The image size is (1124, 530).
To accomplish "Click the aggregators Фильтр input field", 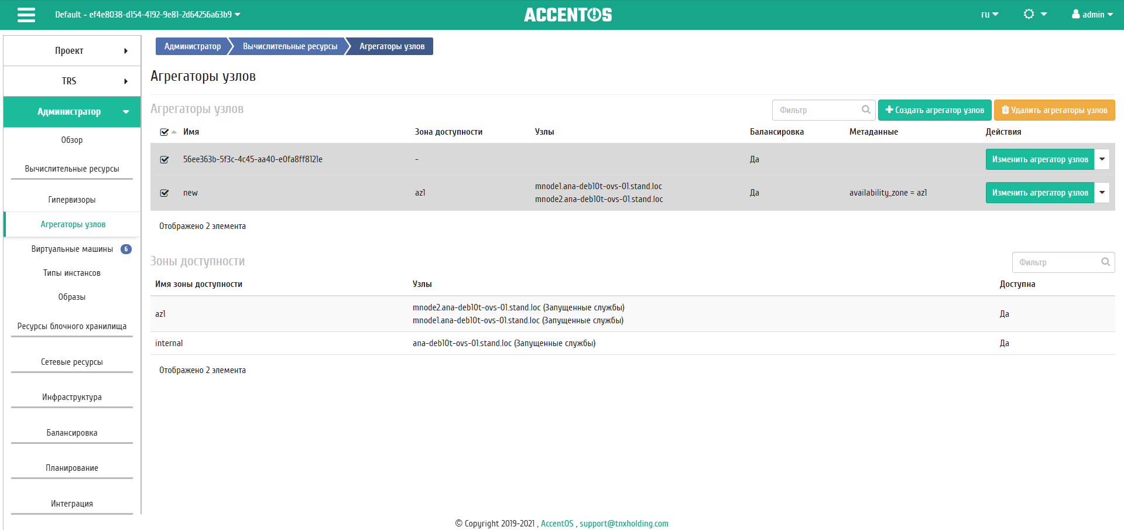I will (817, 110).
